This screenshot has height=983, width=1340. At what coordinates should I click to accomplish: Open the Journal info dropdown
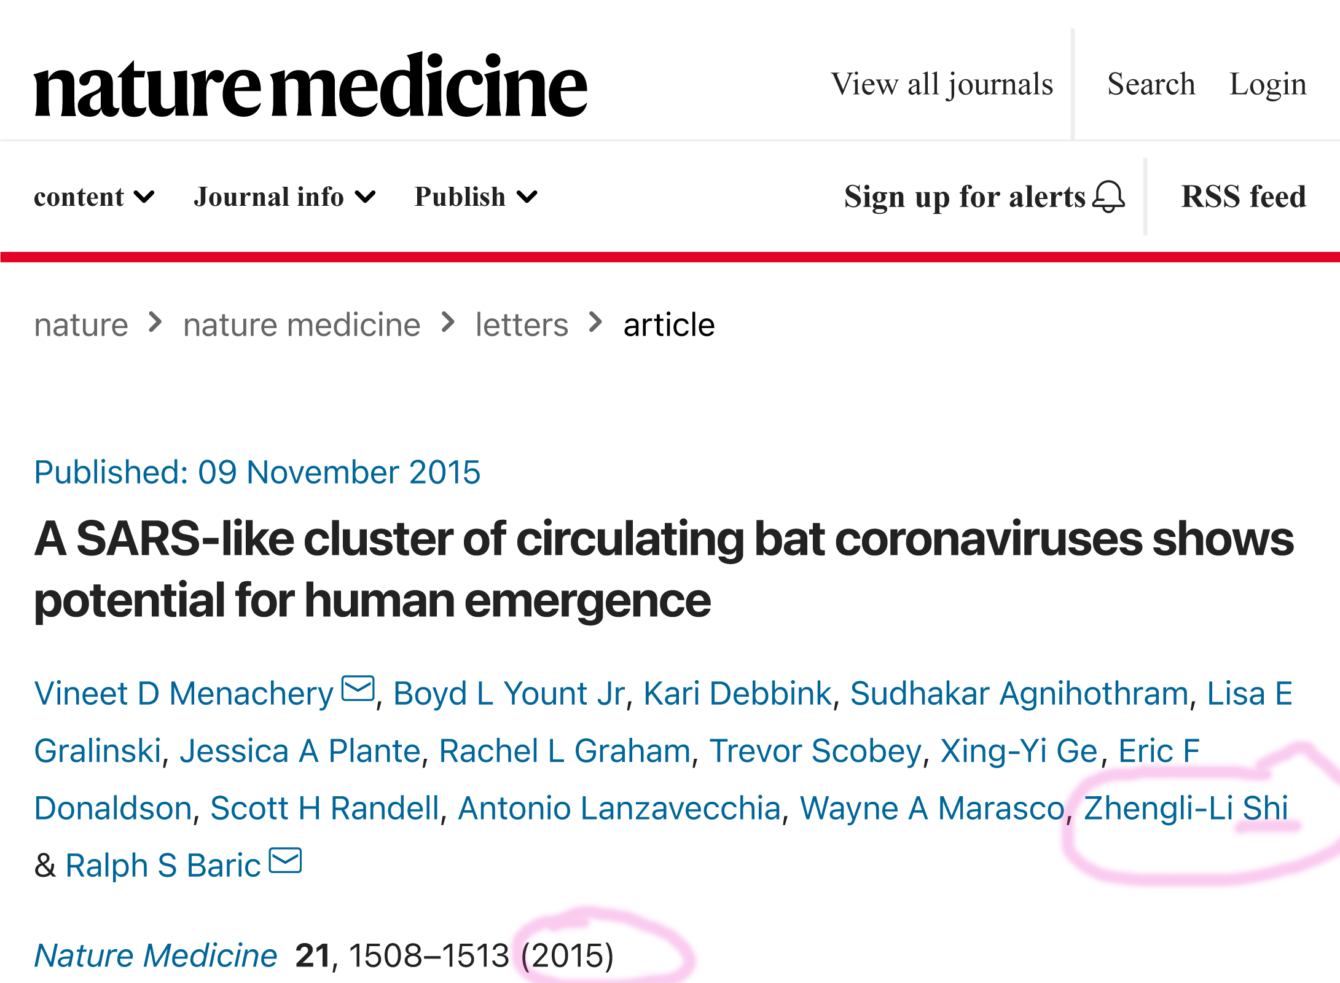[284, 197]
